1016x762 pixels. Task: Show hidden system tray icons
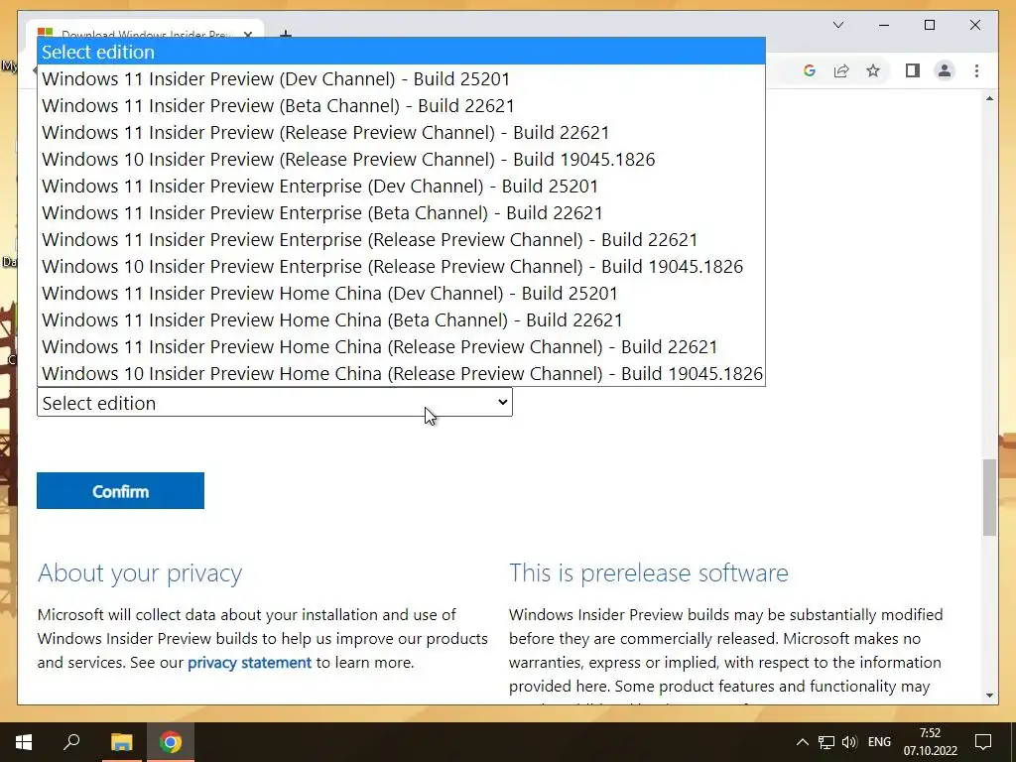[x=802, y=742]
